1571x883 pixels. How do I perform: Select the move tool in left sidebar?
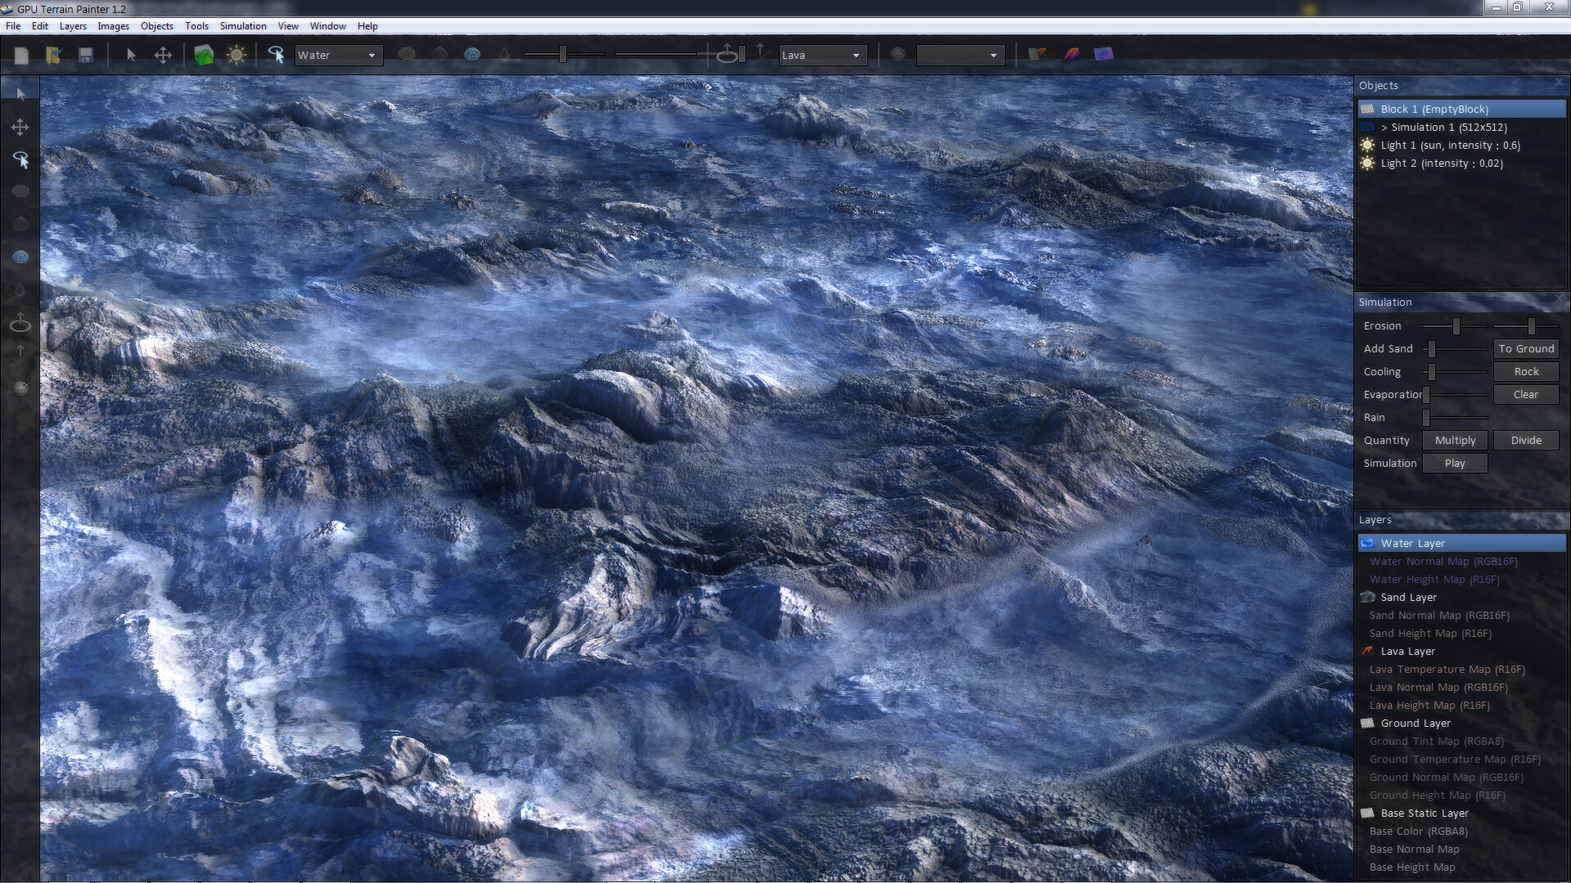click(x=20, y=128)
